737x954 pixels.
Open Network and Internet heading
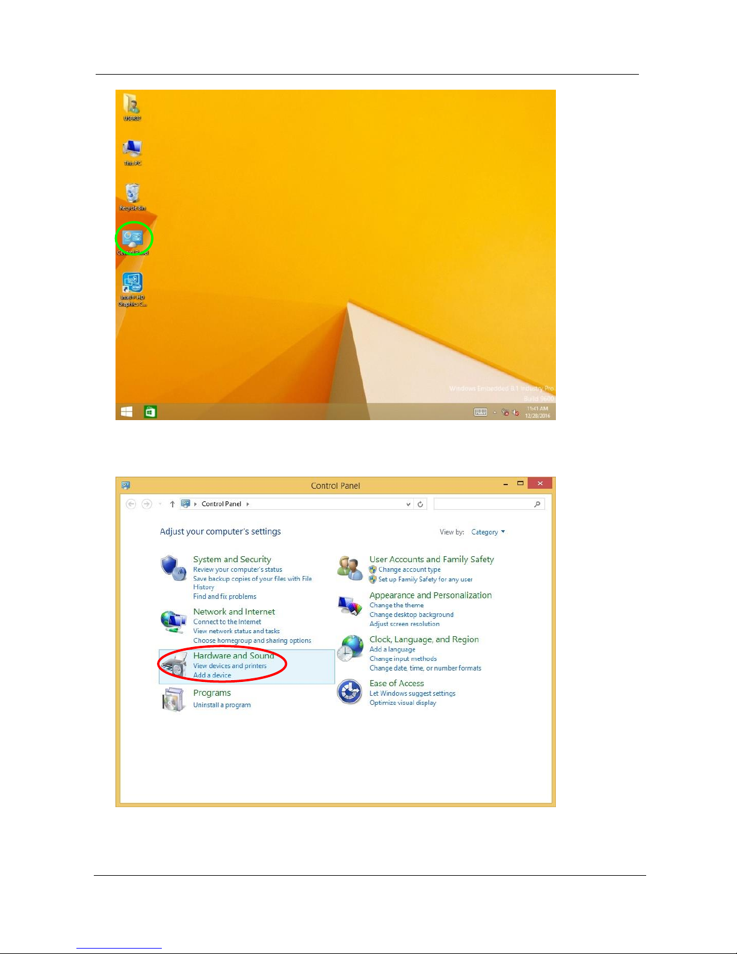click(x=234, y=612)
